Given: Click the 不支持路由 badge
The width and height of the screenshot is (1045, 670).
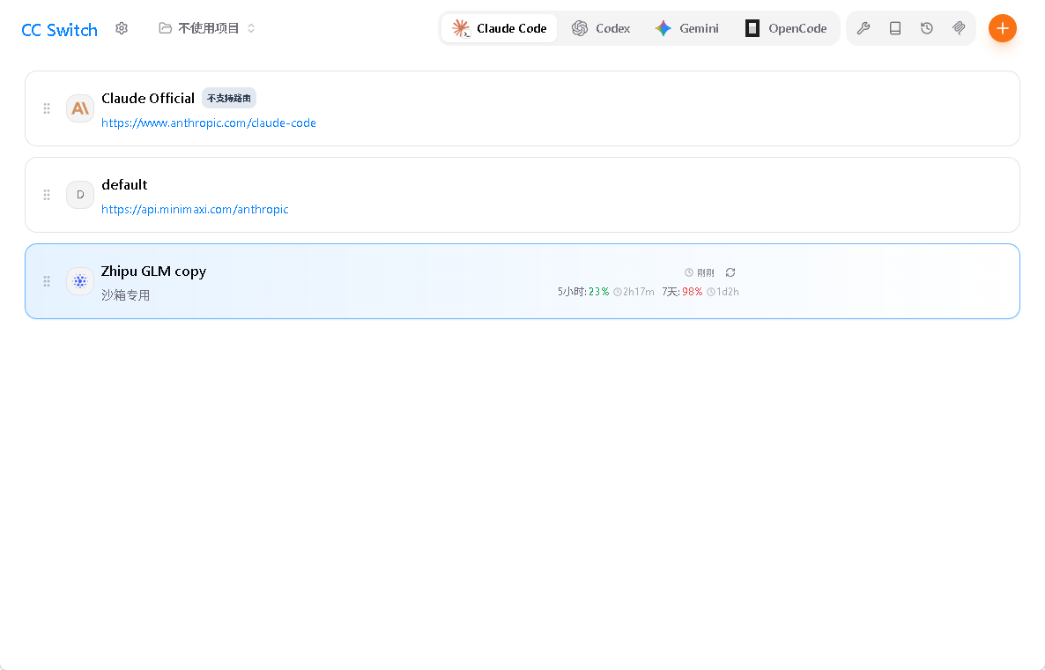Looking at the screenshot, I should pos(228,98).
